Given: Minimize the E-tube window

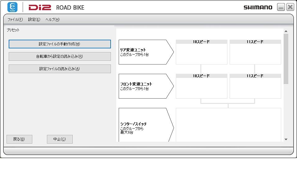Looking at the screenshot, I should pyautogui.click(x=281, y=7).
